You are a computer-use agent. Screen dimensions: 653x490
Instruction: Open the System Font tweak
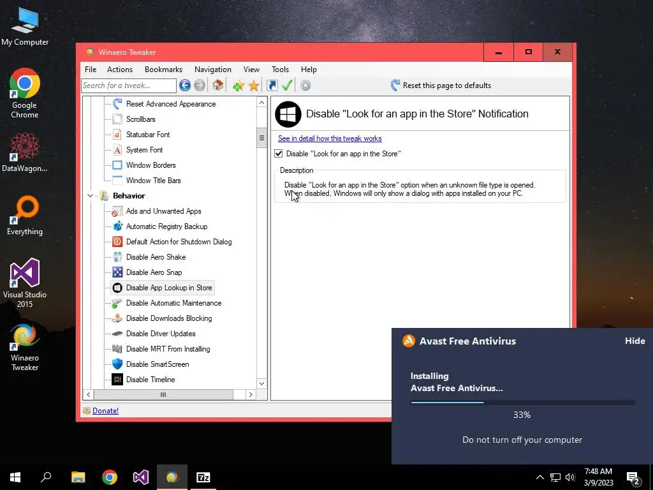coord(144,150)
